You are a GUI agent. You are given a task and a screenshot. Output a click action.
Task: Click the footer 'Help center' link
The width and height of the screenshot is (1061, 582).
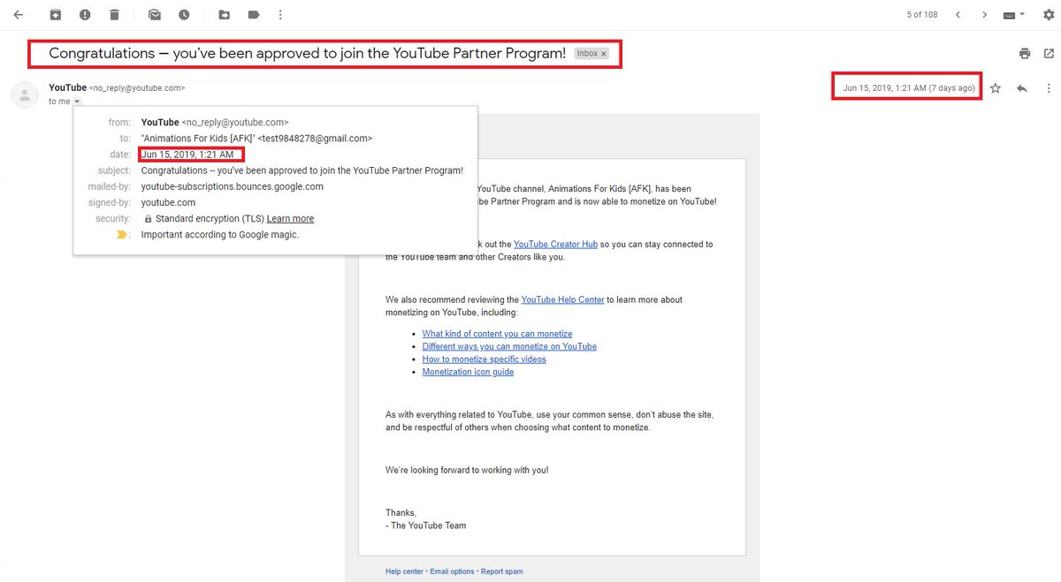click(404, 571)
